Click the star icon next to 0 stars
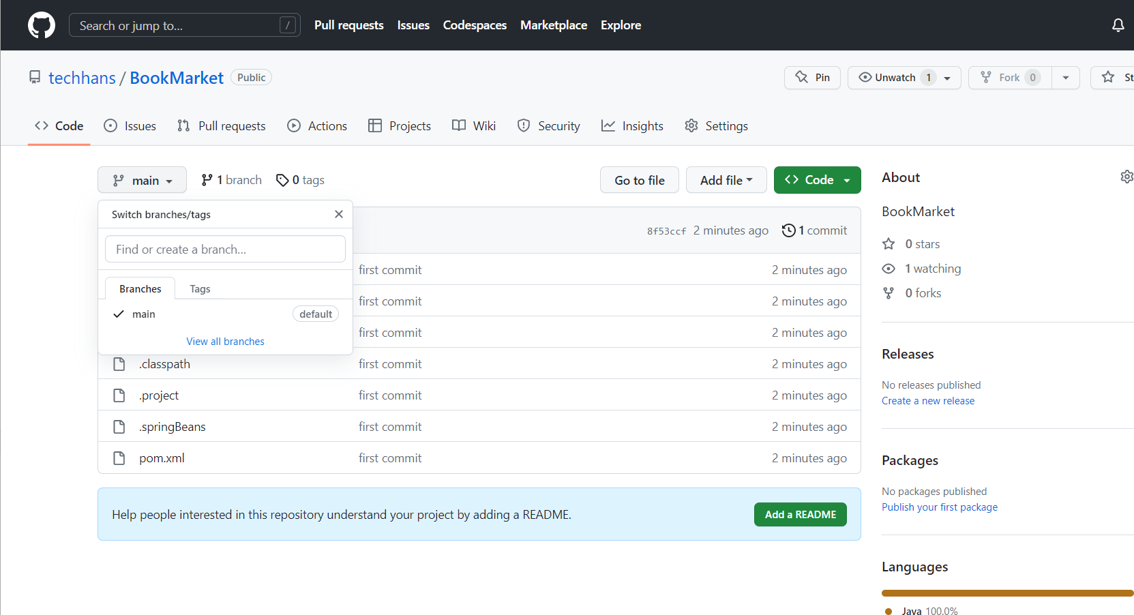 [889, 244]
